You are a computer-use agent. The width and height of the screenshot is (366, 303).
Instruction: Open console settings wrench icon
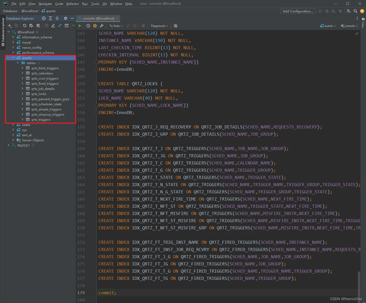[x=102, y=26]
